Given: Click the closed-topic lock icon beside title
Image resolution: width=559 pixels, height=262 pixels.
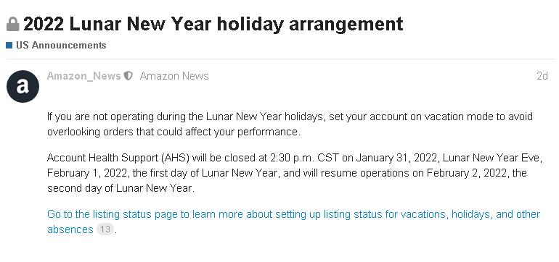Looking at the screenshot, I should click(13, 24).
